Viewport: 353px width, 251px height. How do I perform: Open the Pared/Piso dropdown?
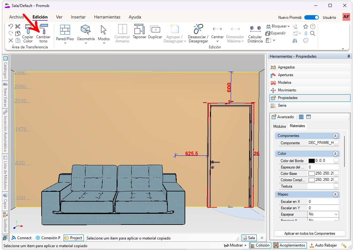(65, 34)
